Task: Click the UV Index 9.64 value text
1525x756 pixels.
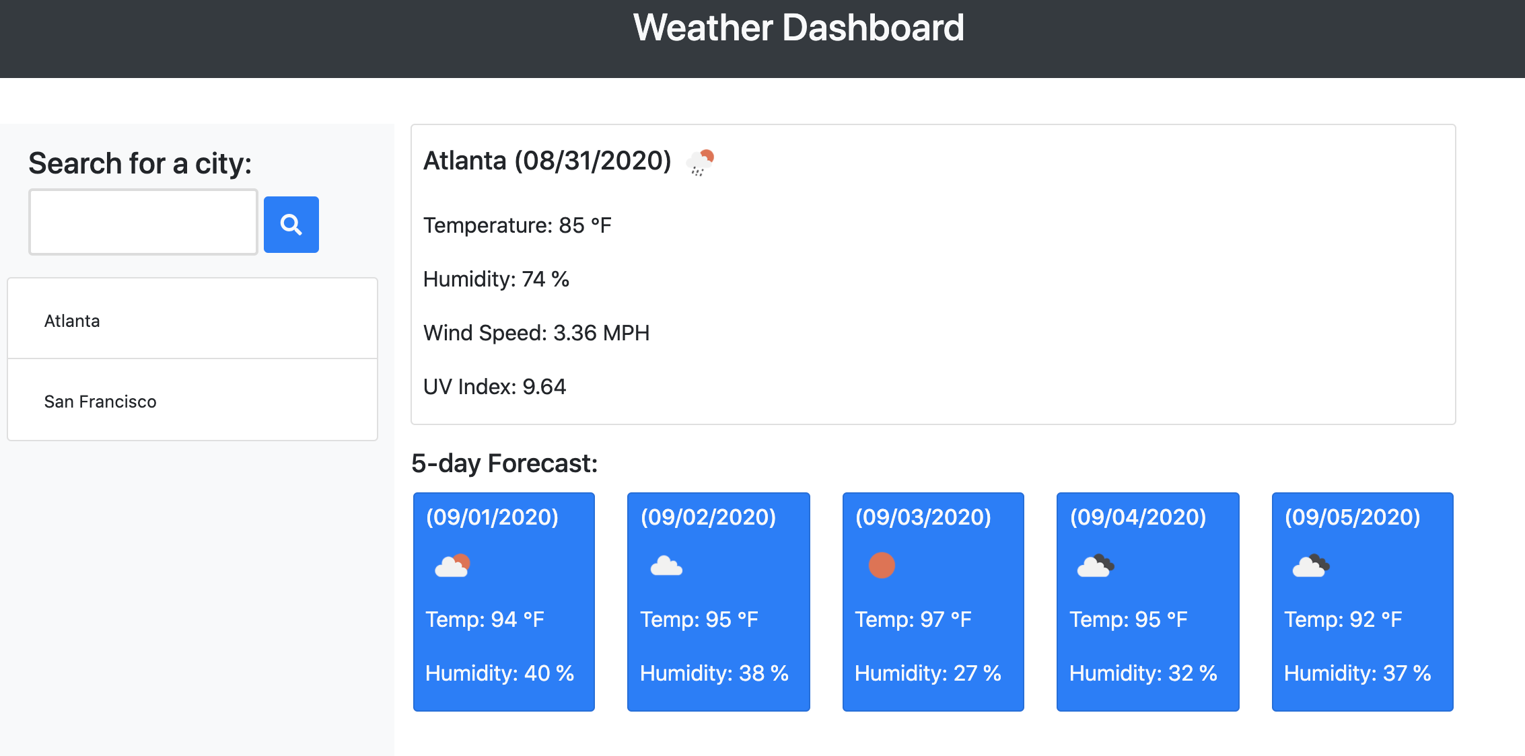Action: point(494,386)
